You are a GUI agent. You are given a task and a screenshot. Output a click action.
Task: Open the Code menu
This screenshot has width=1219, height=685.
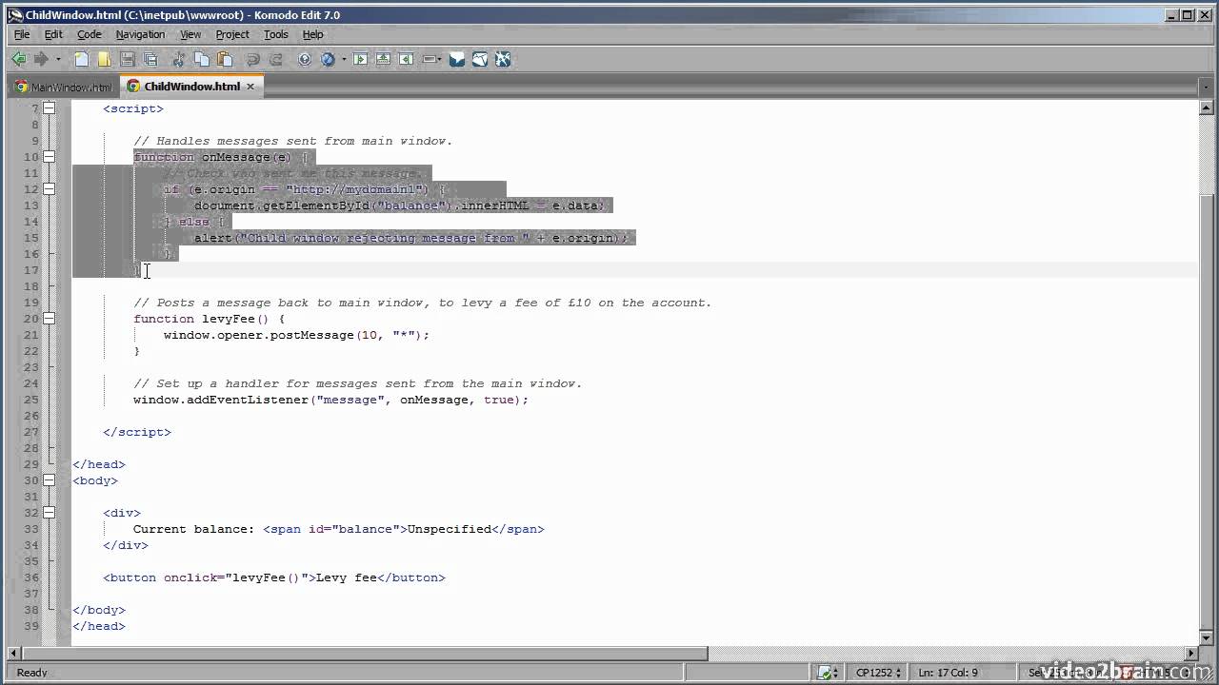90,34
